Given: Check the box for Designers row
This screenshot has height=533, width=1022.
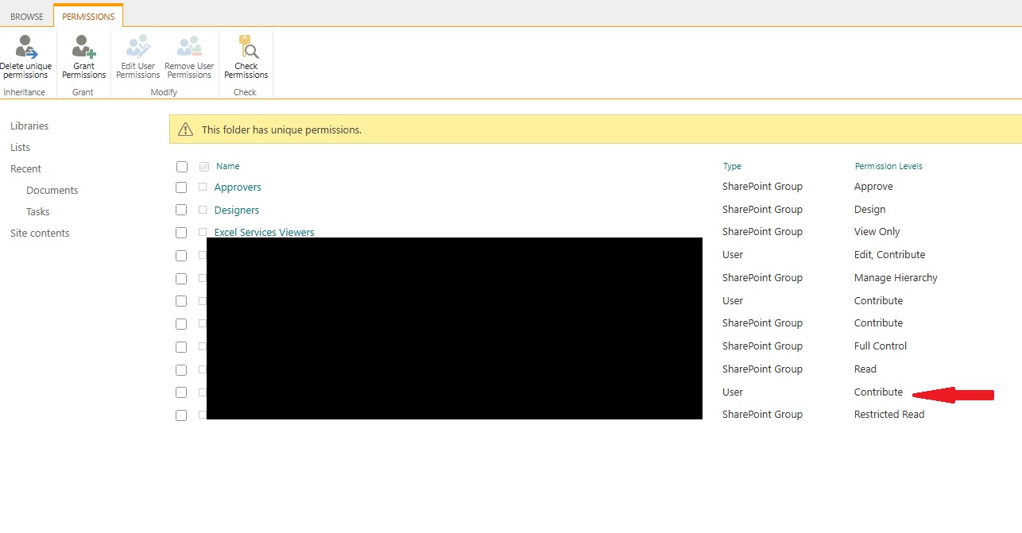Looking at the screenshot, I should click(181, 210).
